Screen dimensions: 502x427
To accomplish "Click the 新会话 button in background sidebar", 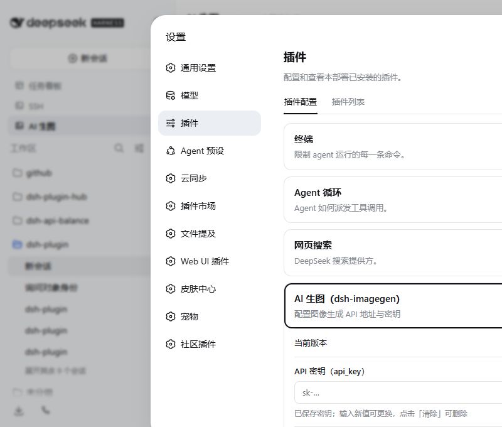I will 80,58.
